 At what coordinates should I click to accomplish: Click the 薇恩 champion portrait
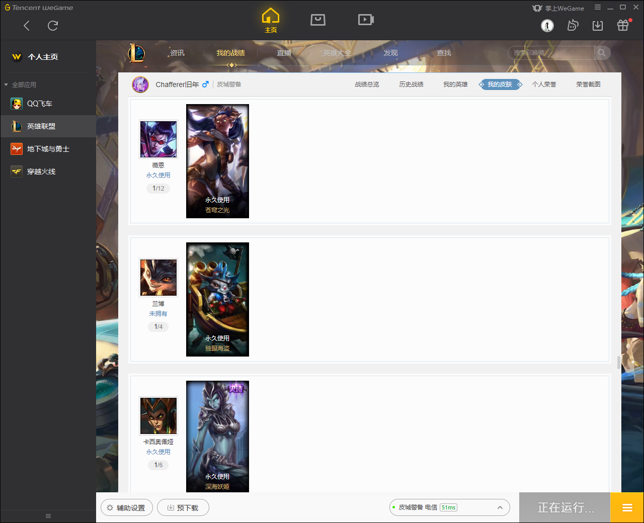(x=158, y=139)
